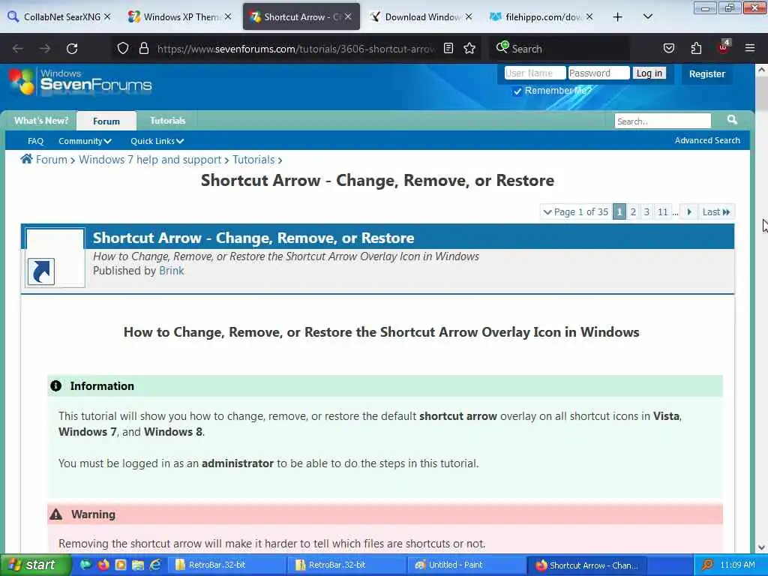Go to page 3 of the thread
The height and width of the screenshot is (576, 768).
(x=646, y=212)
